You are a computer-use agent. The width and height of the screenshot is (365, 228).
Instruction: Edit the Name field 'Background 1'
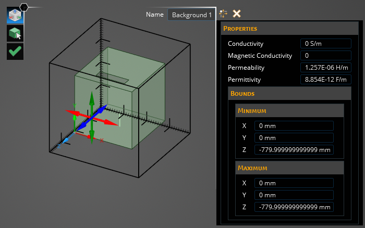click(191, 15)
